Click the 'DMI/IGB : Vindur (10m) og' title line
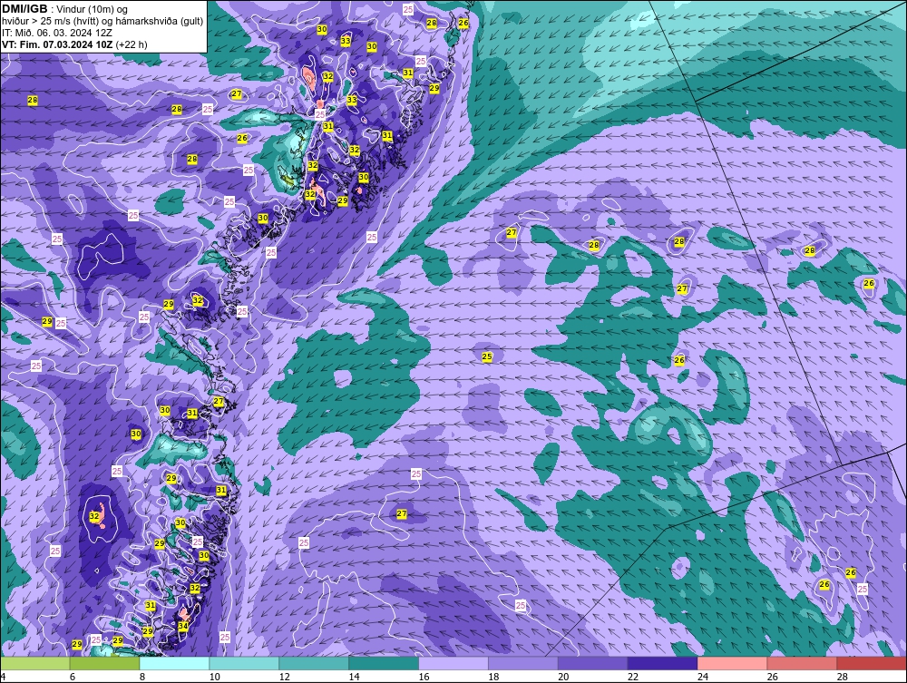 point(64,9)
